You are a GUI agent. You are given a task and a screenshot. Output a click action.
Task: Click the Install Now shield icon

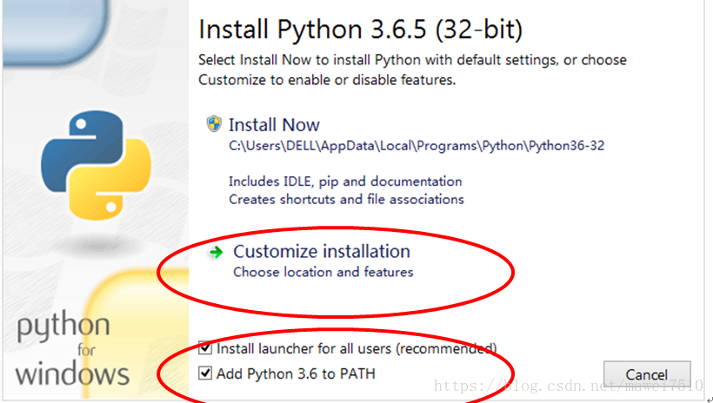pos(214,124)
